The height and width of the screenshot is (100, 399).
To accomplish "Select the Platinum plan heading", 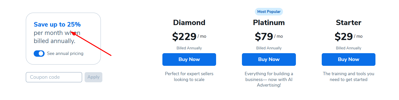I will pyautogui.click(x=269, y=23).
